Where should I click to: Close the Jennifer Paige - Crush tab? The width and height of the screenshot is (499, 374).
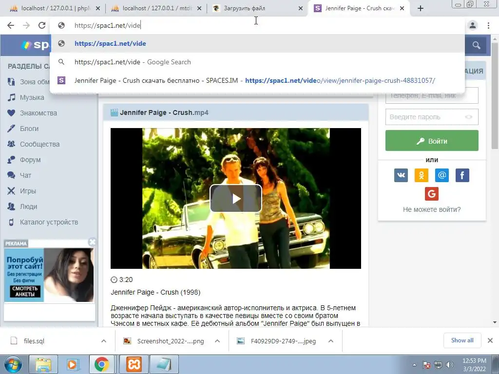(x=402, y=9)
